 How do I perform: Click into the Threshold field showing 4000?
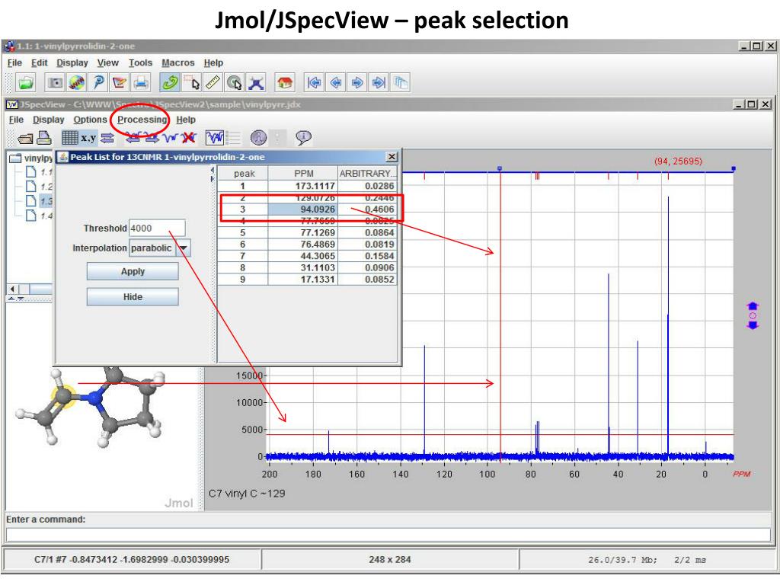157,228
